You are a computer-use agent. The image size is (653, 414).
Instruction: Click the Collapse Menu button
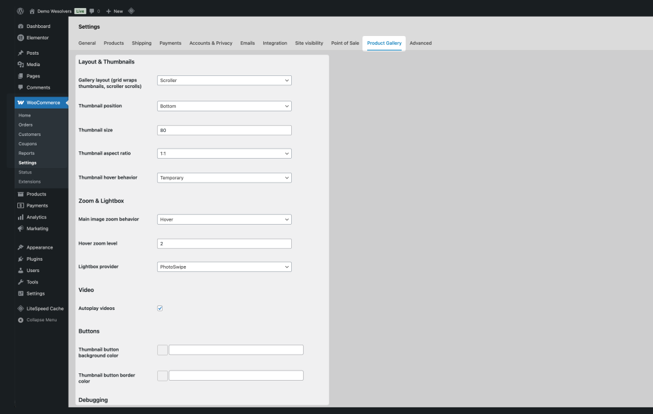point(41,320)
